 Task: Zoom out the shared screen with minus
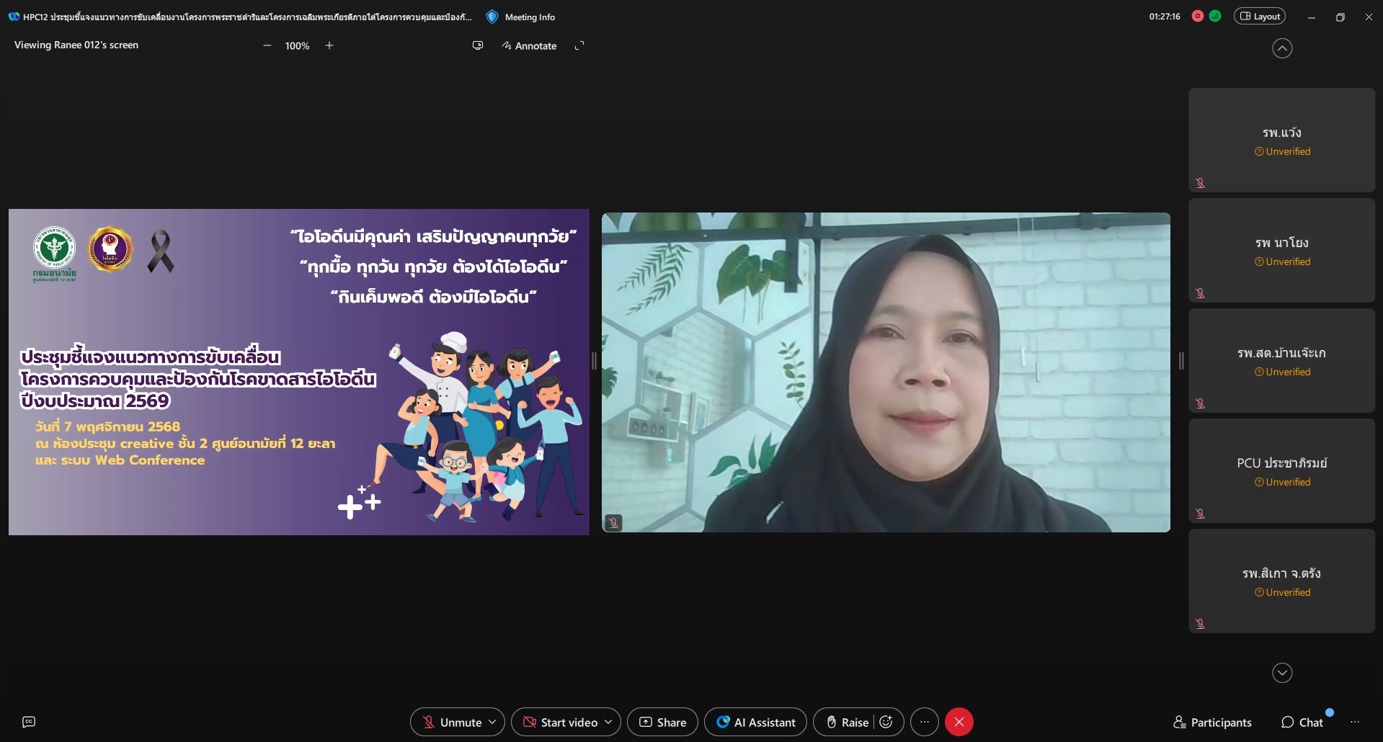point(267,45)
